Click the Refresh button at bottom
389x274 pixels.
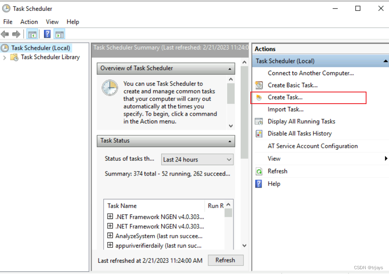click(x=225, y=260)
